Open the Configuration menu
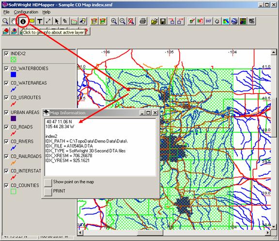Viewport: 279px width, 241px height. tap(26, 12)
